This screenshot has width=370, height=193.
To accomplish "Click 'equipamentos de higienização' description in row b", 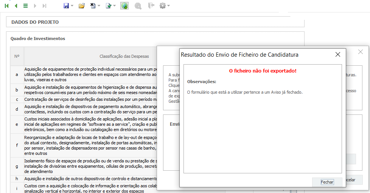I will pos(90,90).
